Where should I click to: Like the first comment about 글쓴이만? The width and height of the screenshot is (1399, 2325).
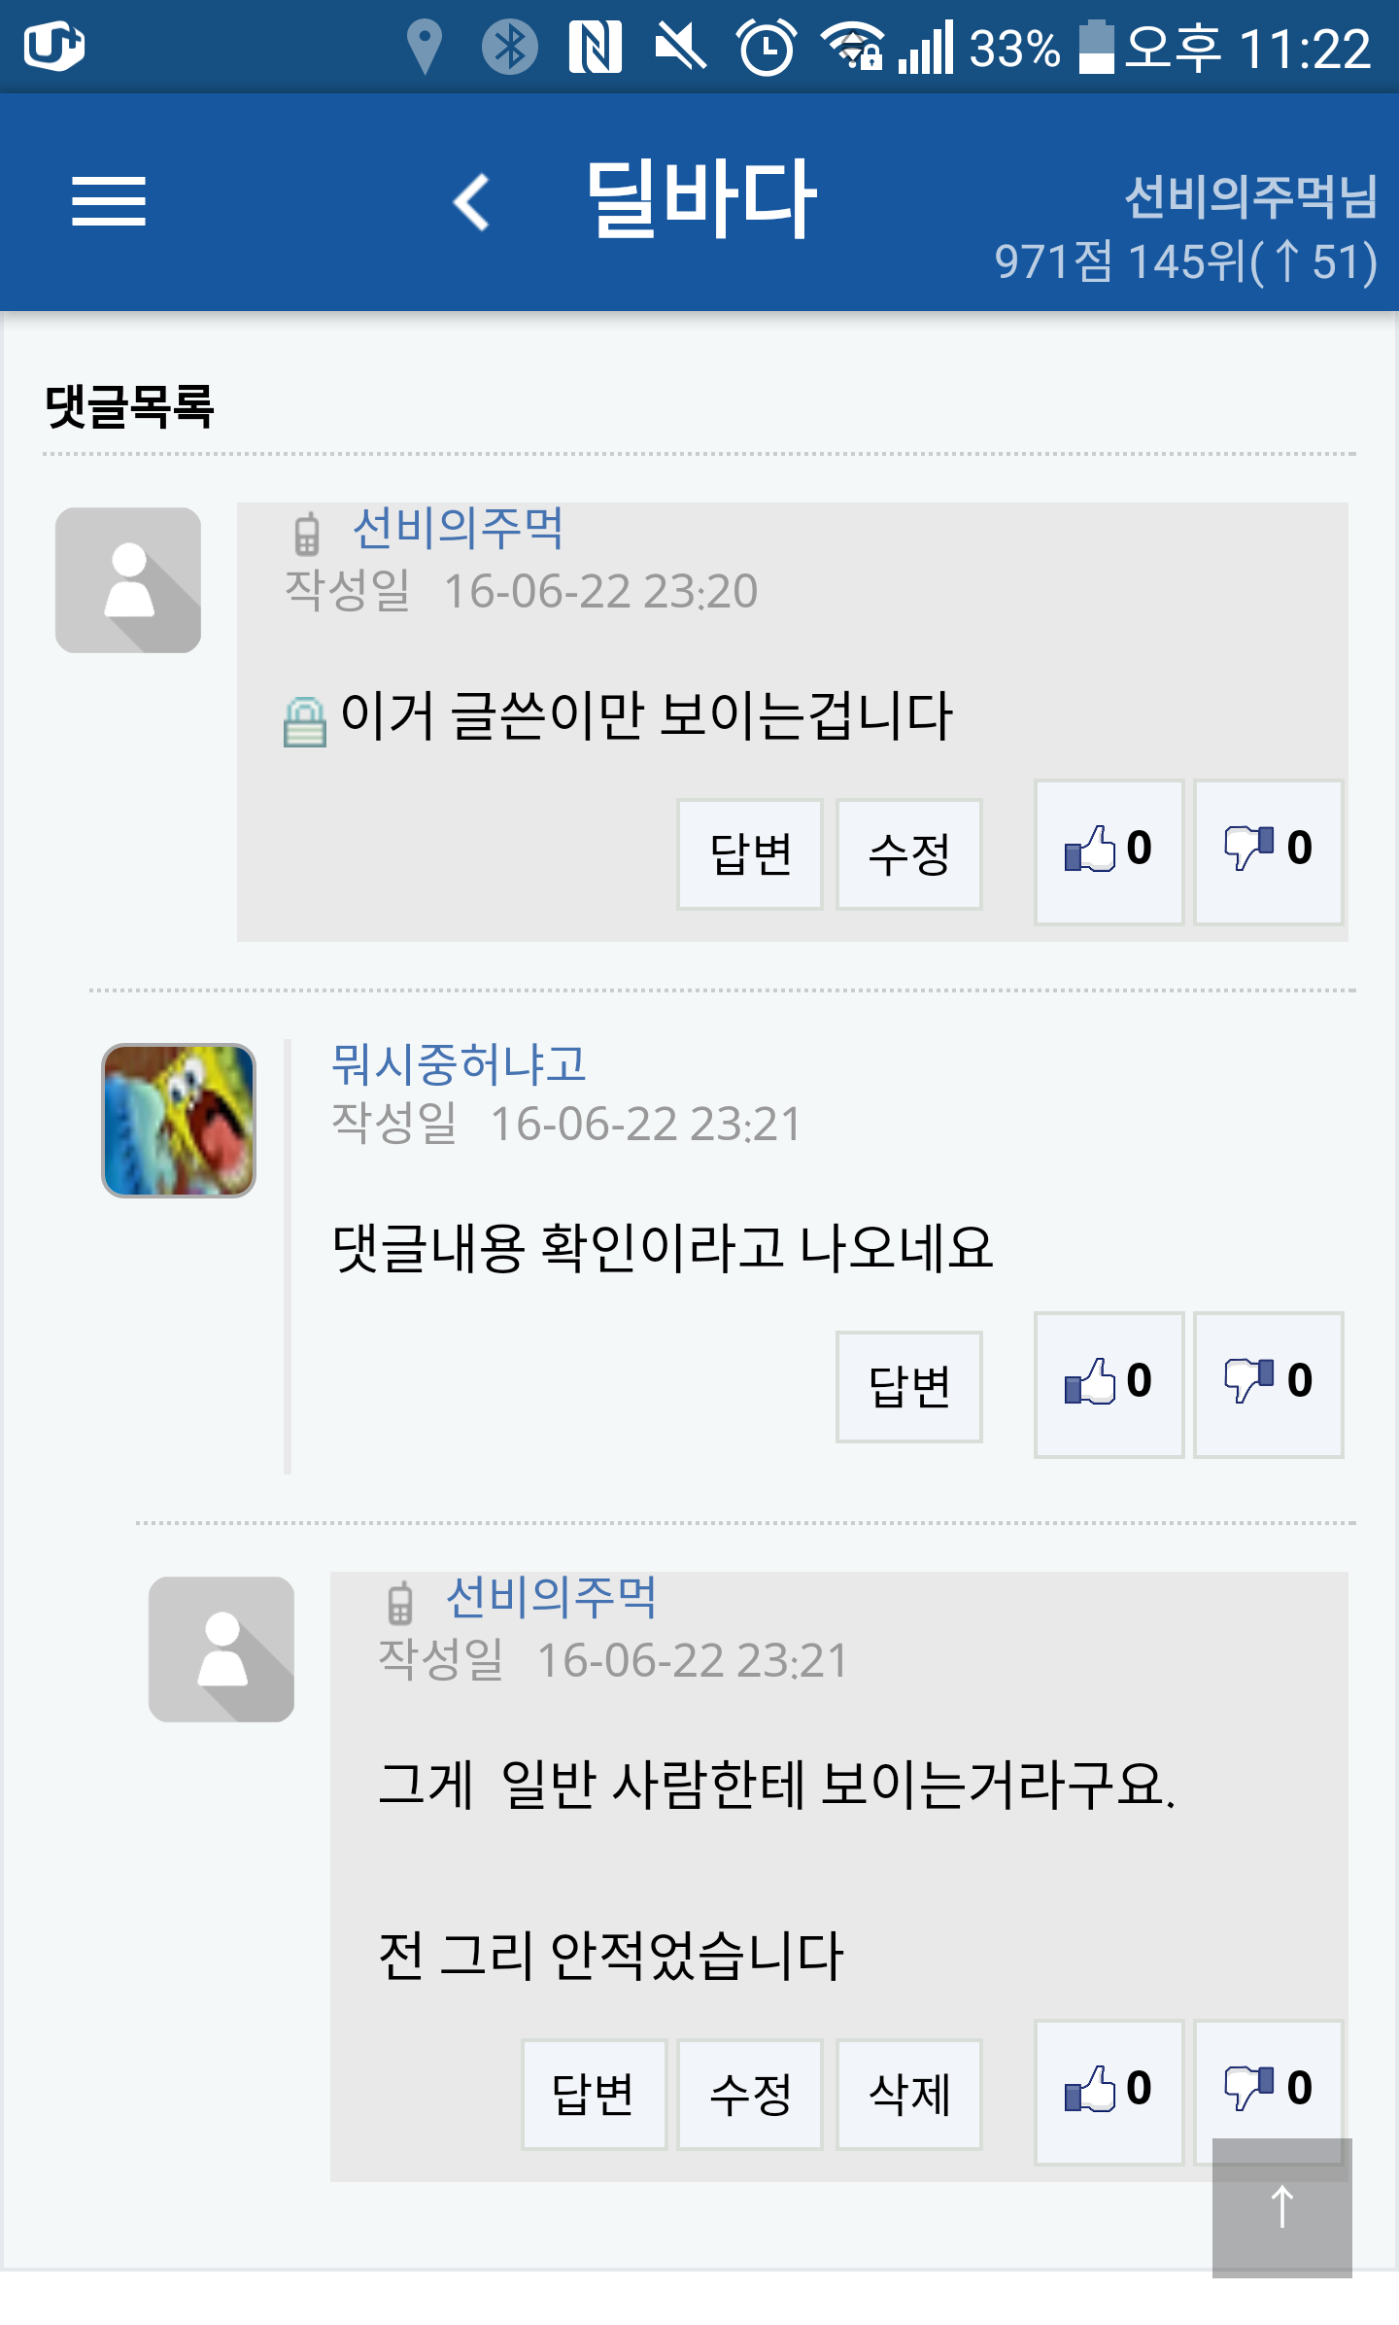pyautogui.click(x=1109, y=851)
